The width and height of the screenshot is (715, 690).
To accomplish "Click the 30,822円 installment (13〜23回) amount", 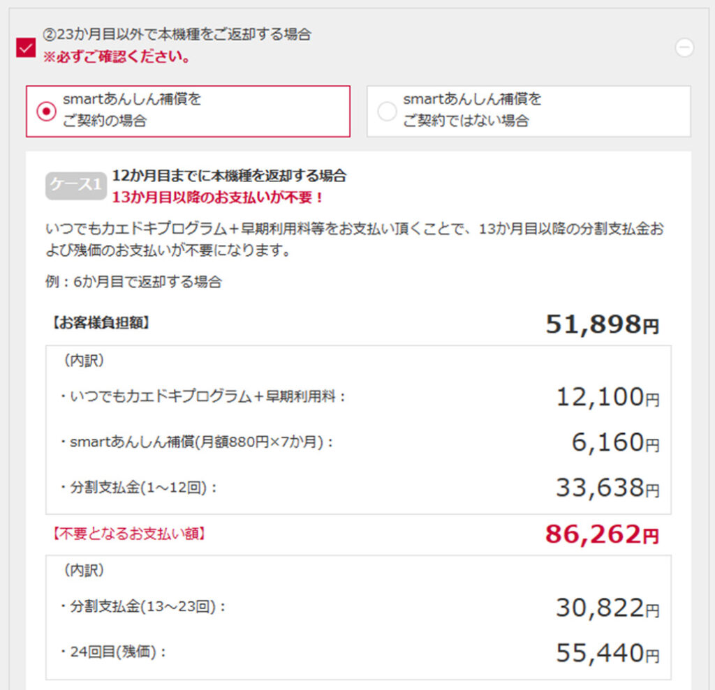I will 607,608.
